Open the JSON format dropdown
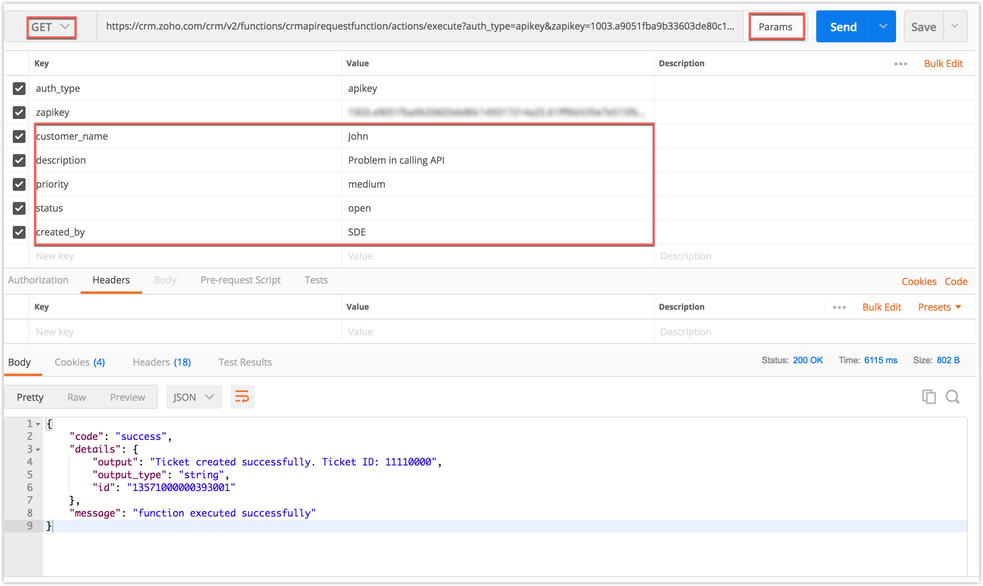Viewport: 983px width, 586px height. (x=194, y=397)
